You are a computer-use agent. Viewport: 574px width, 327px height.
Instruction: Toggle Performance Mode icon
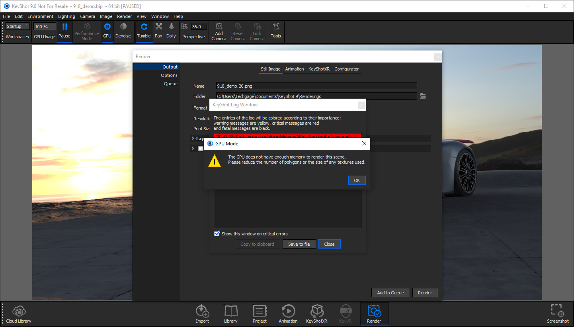coord(86,26)
